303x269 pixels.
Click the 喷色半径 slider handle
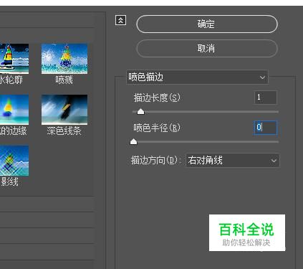tap(133, 142)
